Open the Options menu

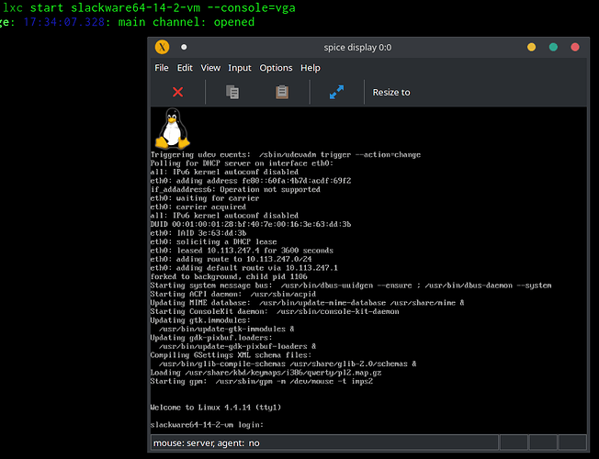point(276,68)
